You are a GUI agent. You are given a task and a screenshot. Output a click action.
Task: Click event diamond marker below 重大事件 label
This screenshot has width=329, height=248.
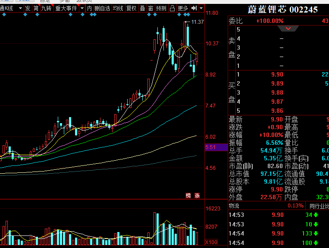click(71, 15)
